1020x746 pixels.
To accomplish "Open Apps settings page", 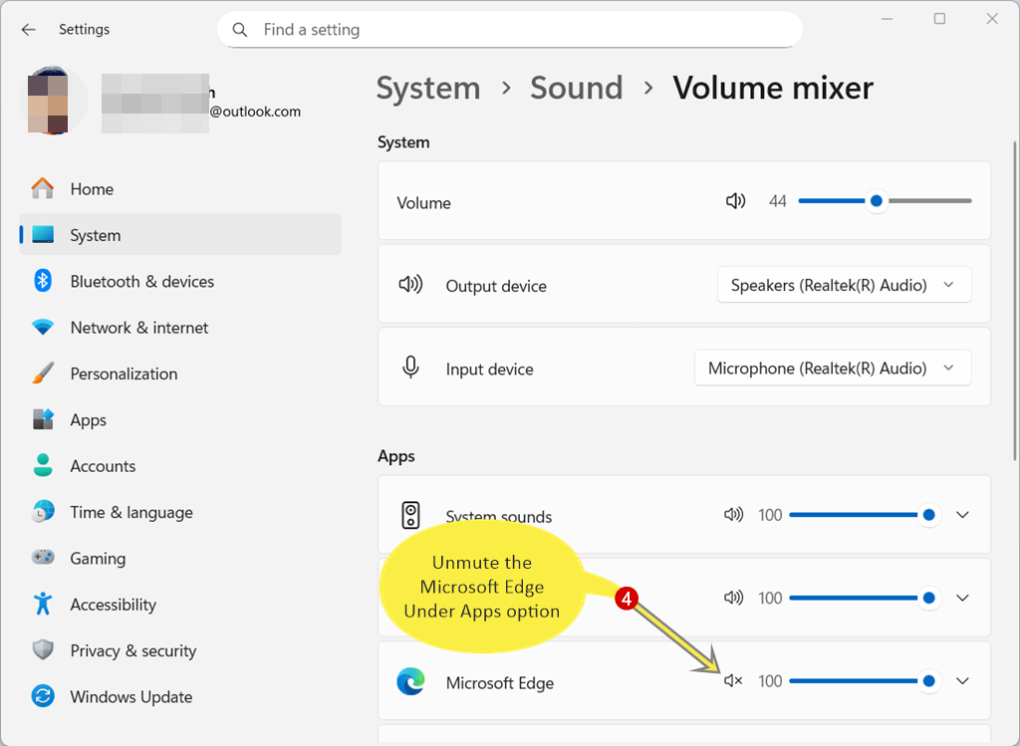I will pyautogui.click(x=180, y=419).
